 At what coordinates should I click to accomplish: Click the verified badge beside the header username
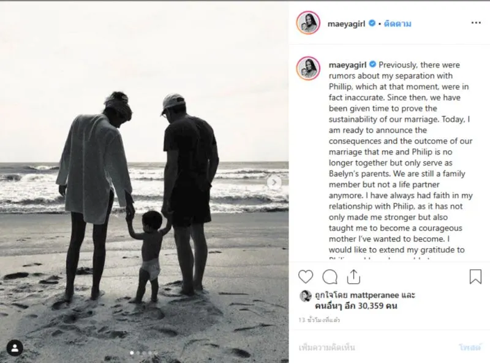pos(372,23)
